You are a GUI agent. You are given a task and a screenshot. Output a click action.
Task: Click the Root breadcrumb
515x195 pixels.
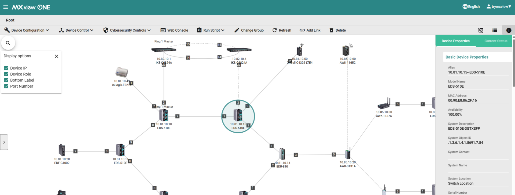10,20
